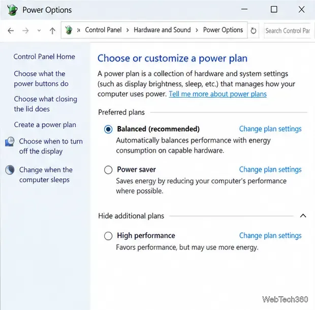The height and width of the screenshot is (310, 315).
Task: Expand the chevron before Control Panel breadcrumb
Action: [79, 30]
